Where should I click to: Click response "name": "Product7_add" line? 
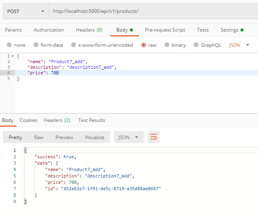[75, 170]
